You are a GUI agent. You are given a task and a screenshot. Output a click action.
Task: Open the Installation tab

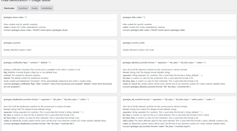tap(47, 8)
